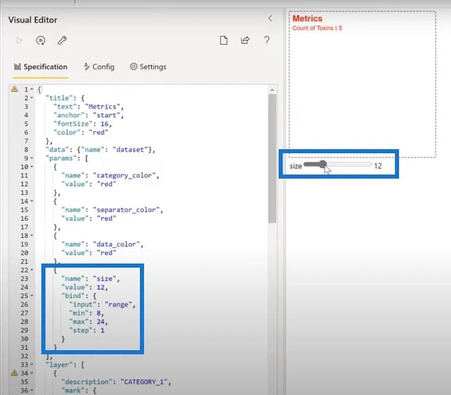Click the "max": 24 code line
This screenshot has width=451, height=395.
pos(89,321)
